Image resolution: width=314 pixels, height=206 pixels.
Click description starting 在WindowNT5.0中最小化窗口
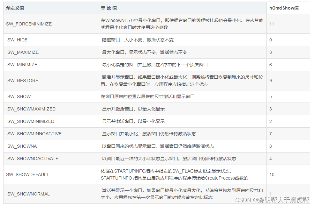pos(182,24)
